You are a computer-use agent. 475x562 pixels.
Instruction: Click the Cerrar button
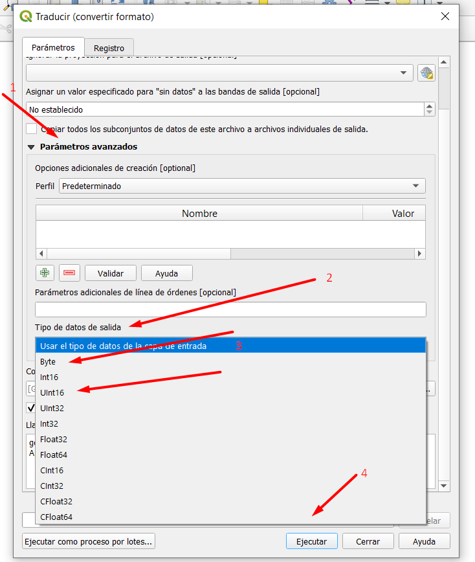pyautogui.click(x=368, y=541)
